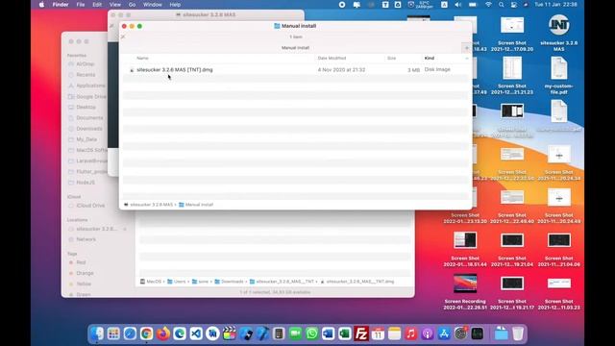Click Downloads in back window path bar
The width and height of the screenshot is (615, 346).
coord(229,282)
